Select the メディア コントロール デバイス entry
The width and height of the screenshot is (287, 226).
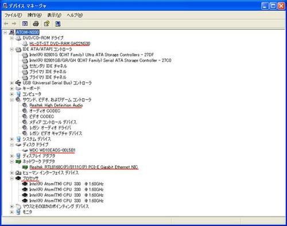tap(53, 122)
